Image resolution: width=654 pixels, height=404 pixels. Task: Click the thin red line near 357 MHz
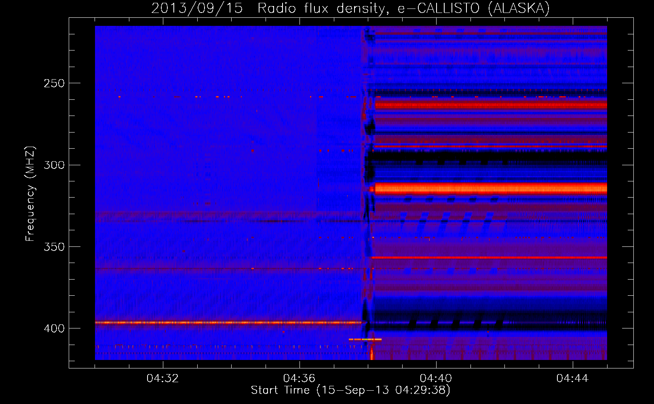coord(489,257)
